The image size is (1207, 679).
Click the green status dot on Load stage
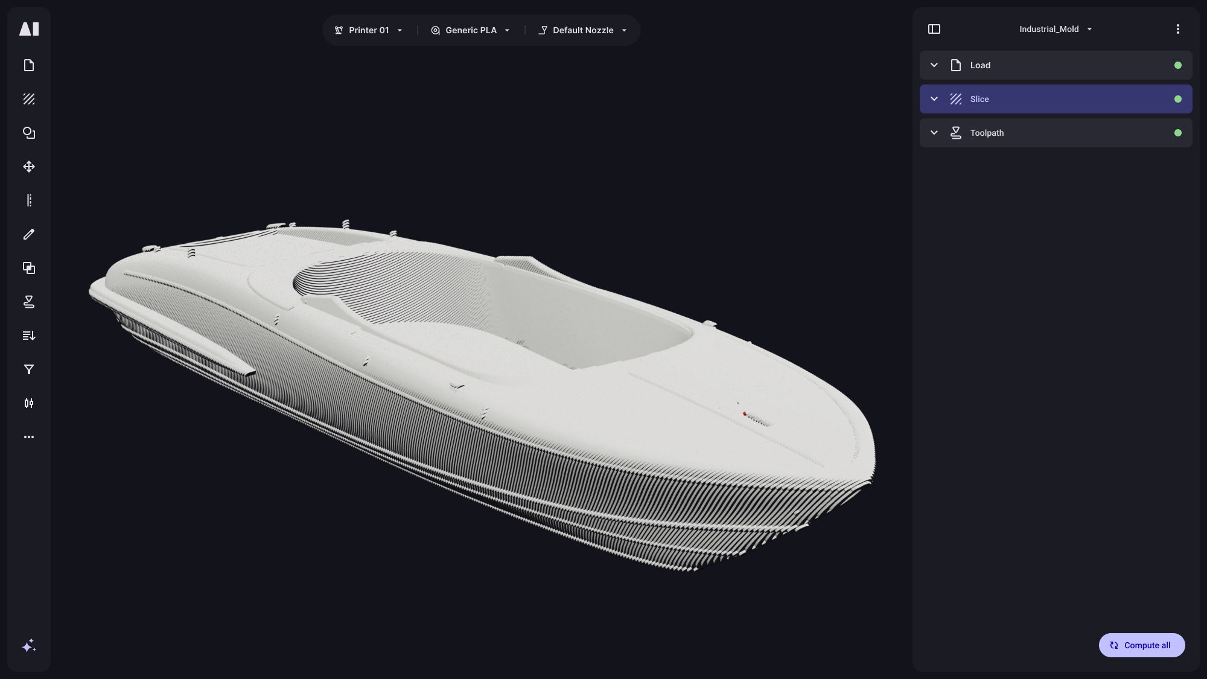[1178, 65]
